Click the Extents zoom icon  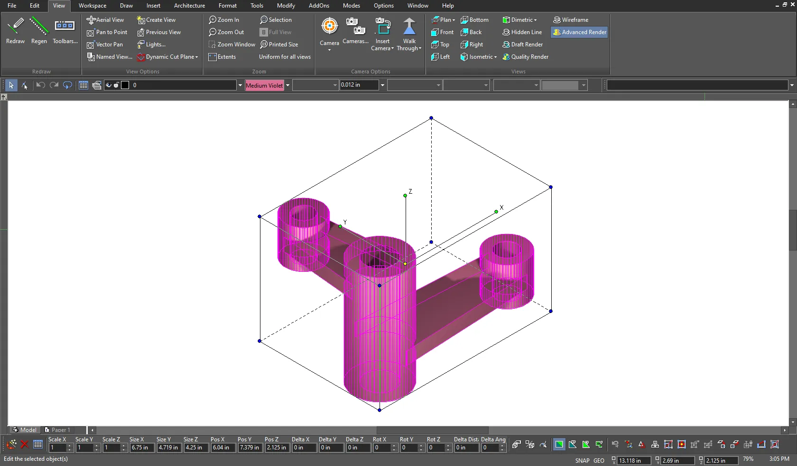[213, 57]
